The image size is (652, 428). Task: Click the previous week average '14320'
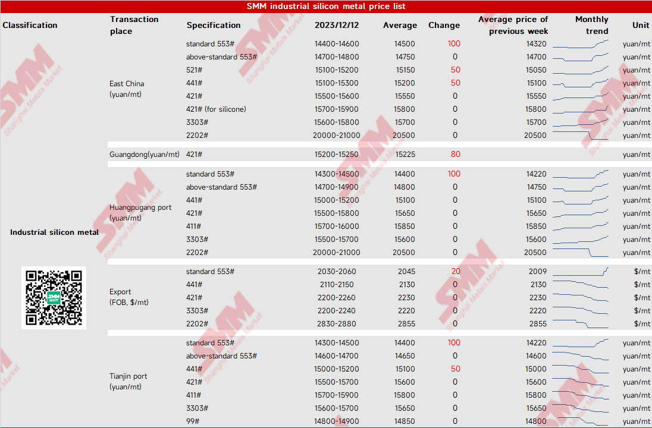point(536,43)
